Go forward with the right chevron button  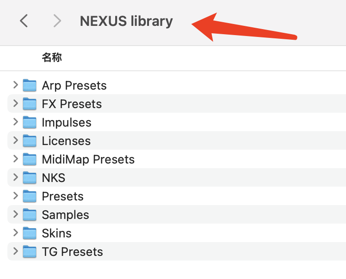pyautogui.click(x=57, y=21)
